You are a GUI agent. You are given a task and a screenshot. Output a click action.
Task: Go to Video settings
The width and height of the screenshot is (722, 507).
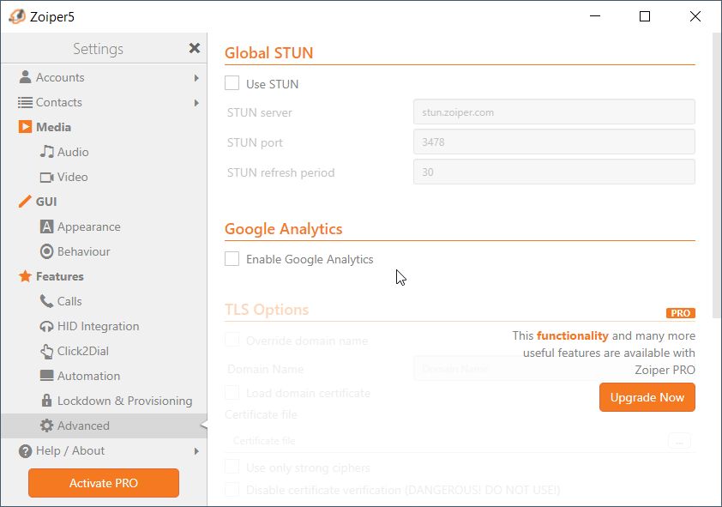coord(104,177)
